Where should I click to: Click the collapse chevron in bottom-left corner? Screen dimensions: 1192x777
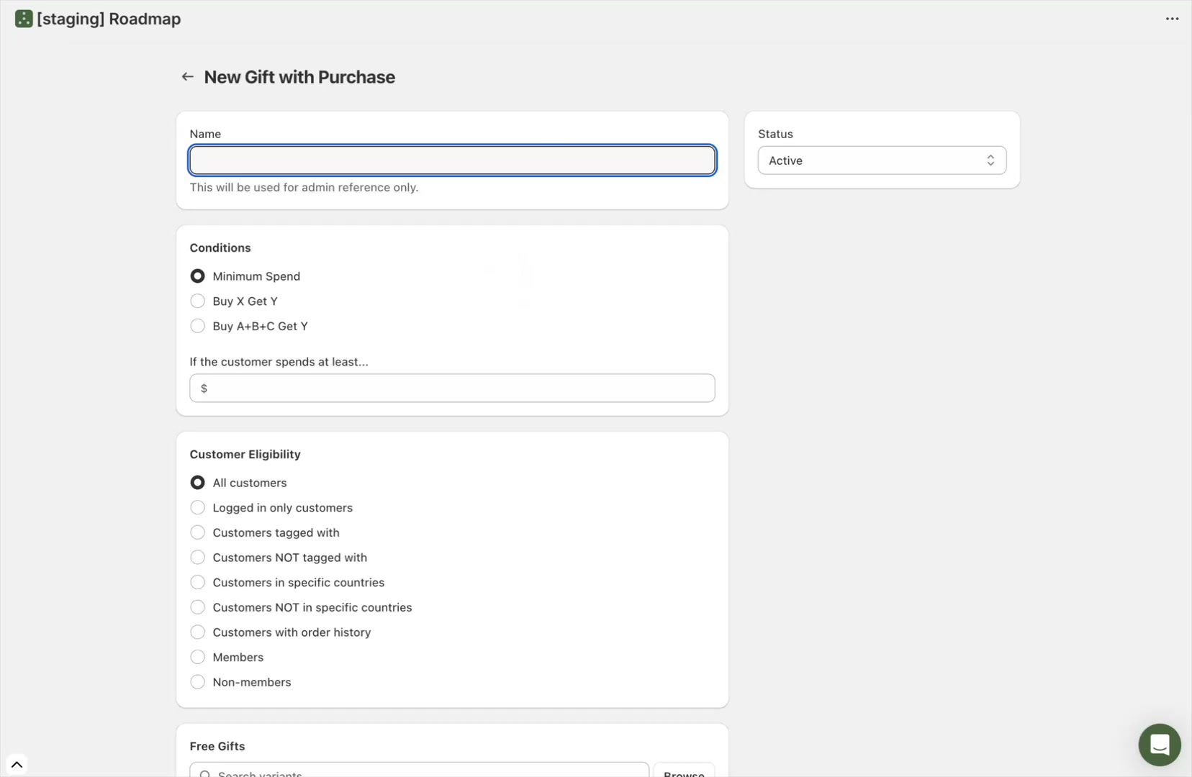(x=17, y=764)
